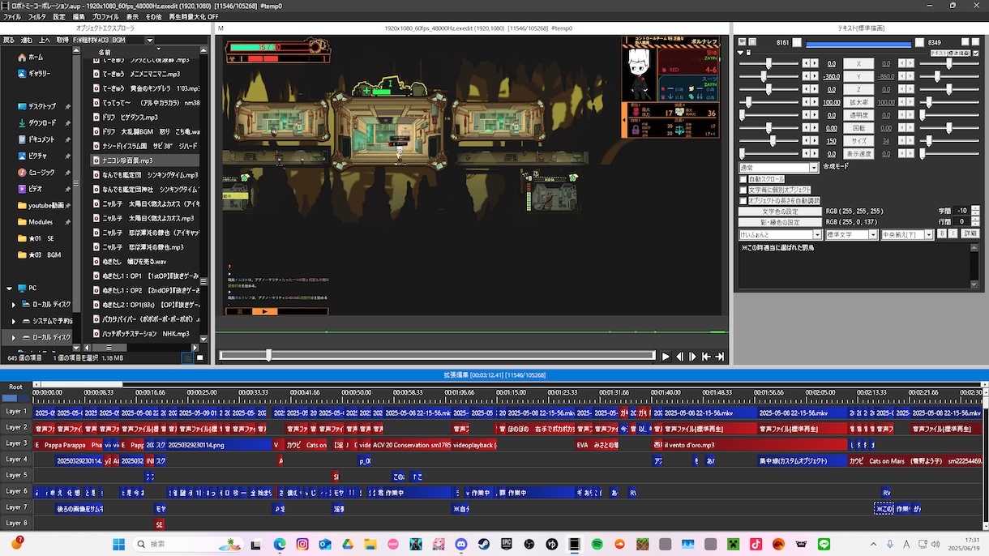Adjust the left X position slider

point(769,63)
